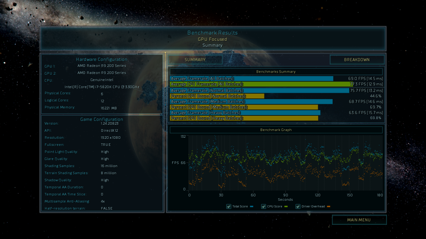Click Half-resolution terrain FALSE value

[x=106, y=209]
